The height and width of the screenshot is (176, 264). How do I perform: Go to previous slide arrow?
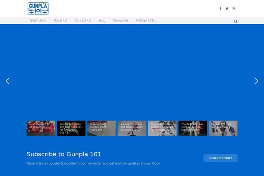click(7, 81)
